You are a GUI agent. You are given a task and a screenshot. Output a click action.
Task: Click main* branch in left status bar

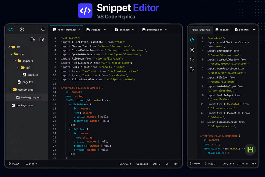click(x=15, y=164)
